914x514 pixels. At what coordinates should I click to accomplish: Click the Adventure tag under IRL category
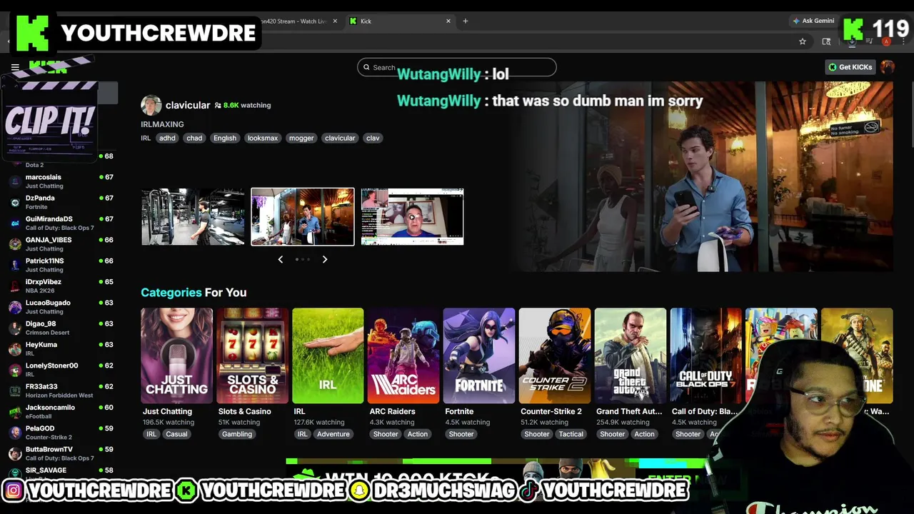tap(333, 434)
